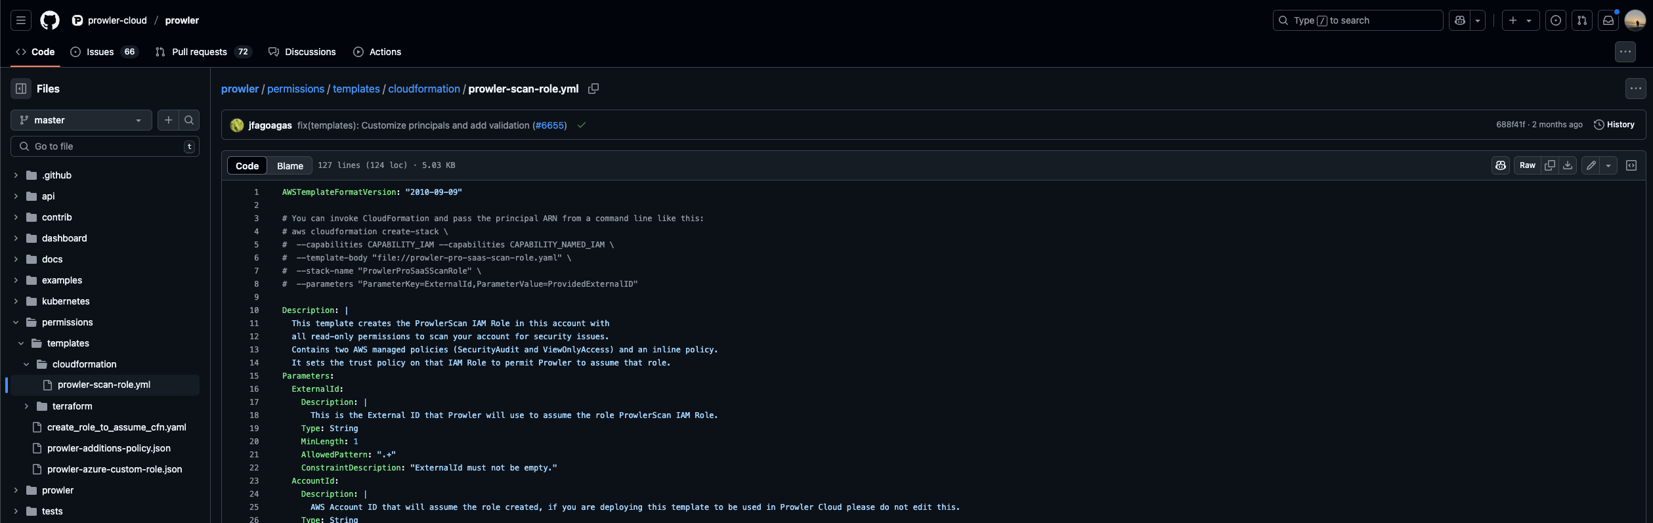View your issues icon in header
Screen dimensions: 1653x523
[x=1556, y=20]
